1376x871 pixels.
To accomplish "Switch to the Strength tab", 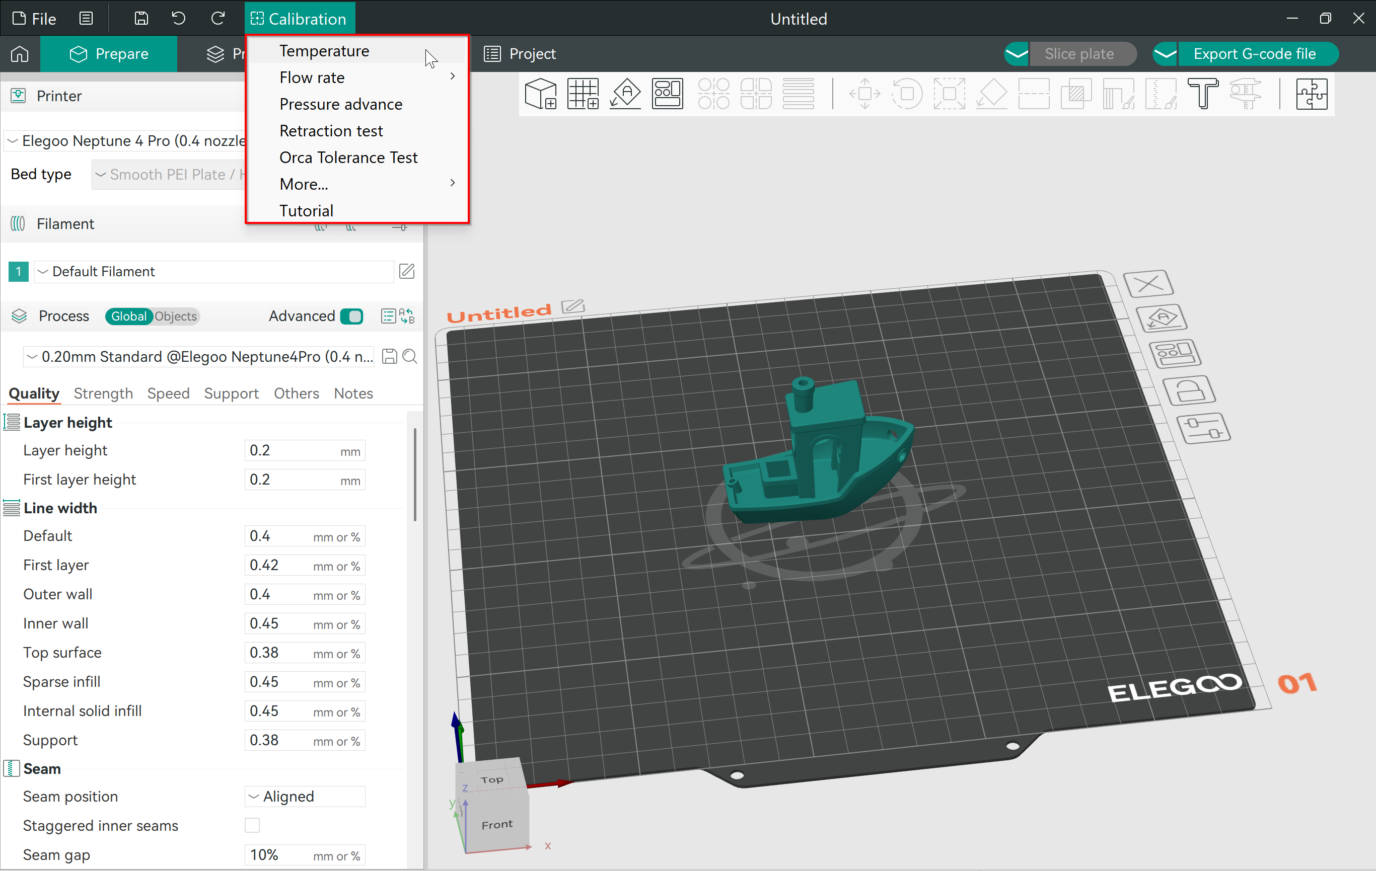I will pos(103,393).
